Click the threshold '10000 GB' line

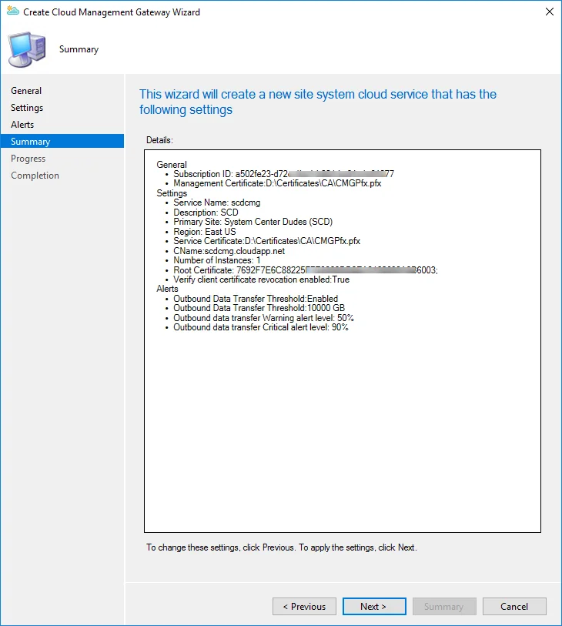tap(259, 308)
